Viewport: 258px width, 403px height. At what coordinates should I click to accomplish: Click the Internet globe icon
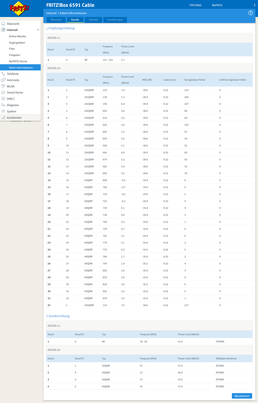3,30
